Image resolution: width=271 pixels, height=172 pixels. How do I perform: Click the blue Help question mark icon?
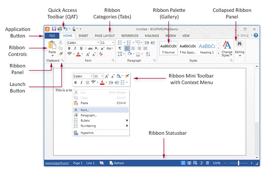tap(256, 36)
